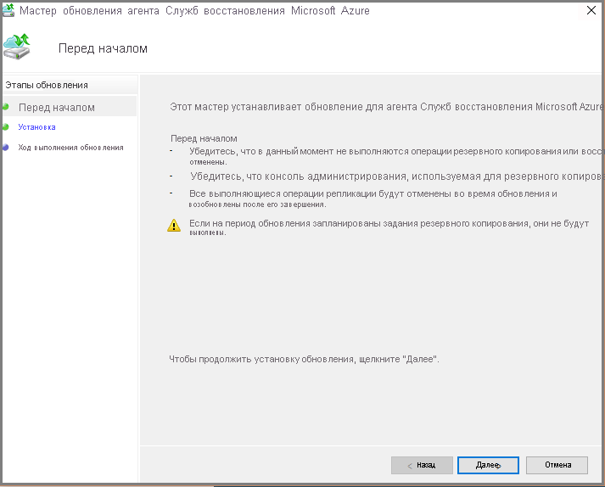Click the bullet about консоль администрирования

396,176
